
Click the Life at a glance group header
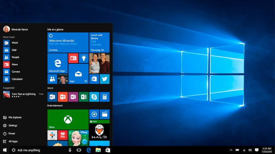point(55,29)
